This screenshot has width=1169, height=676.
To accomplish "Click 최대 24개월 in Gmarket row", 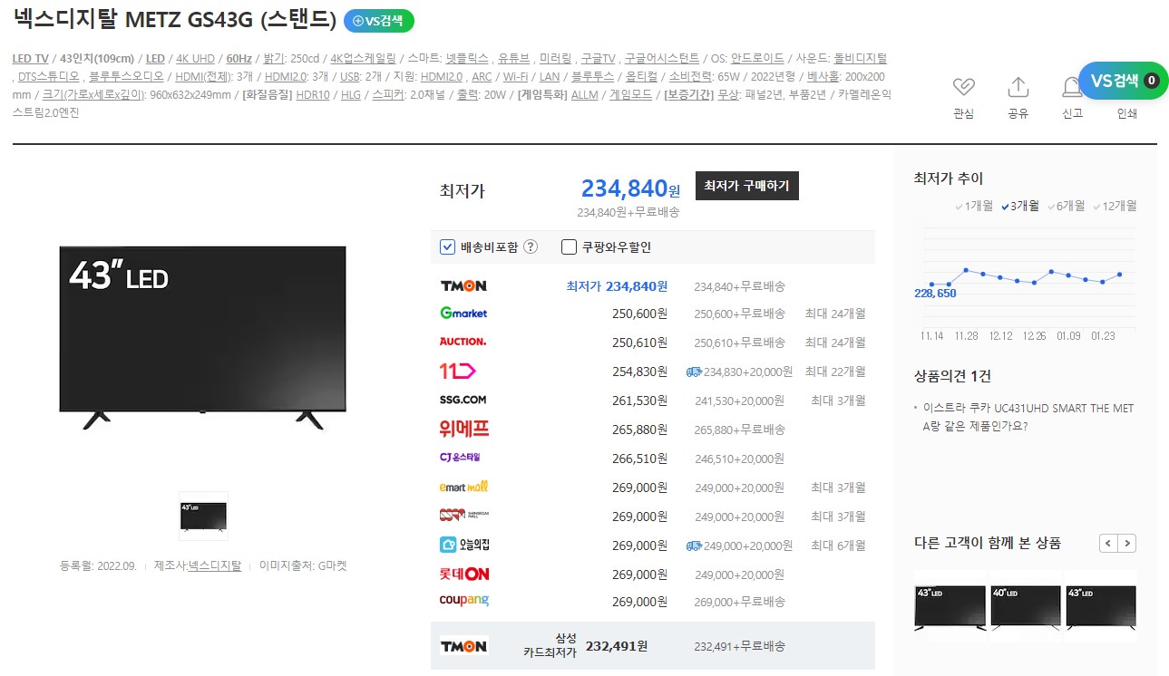I will tap(835, 314).
